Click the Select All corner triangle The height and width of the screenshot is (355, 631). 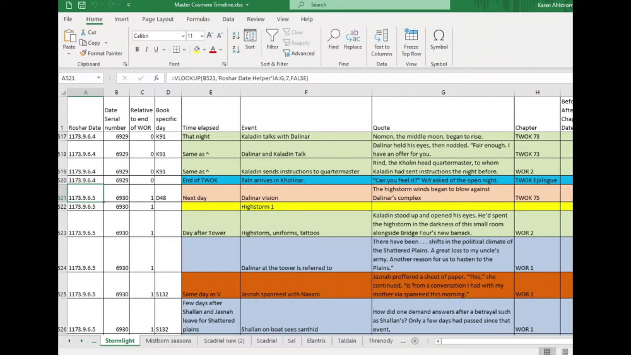click(63, 93)
